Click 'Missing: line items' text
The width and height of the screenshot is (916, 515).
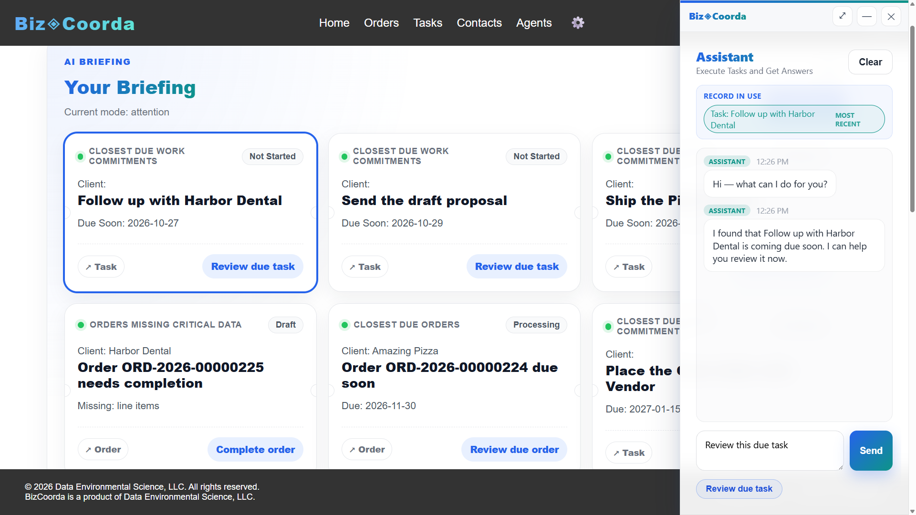[118, 406]
